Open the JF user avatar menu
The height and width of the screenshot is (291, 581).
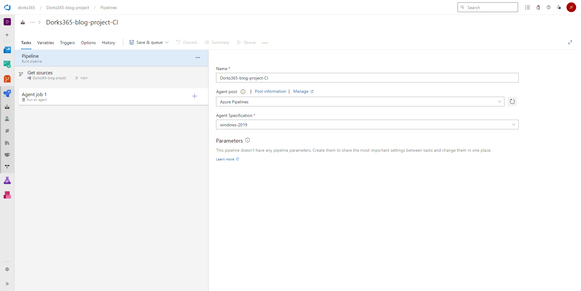[571, 7]
